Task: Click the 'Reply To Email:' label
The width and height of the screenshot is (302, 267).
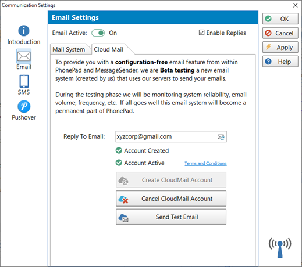Action: point(84,136)
